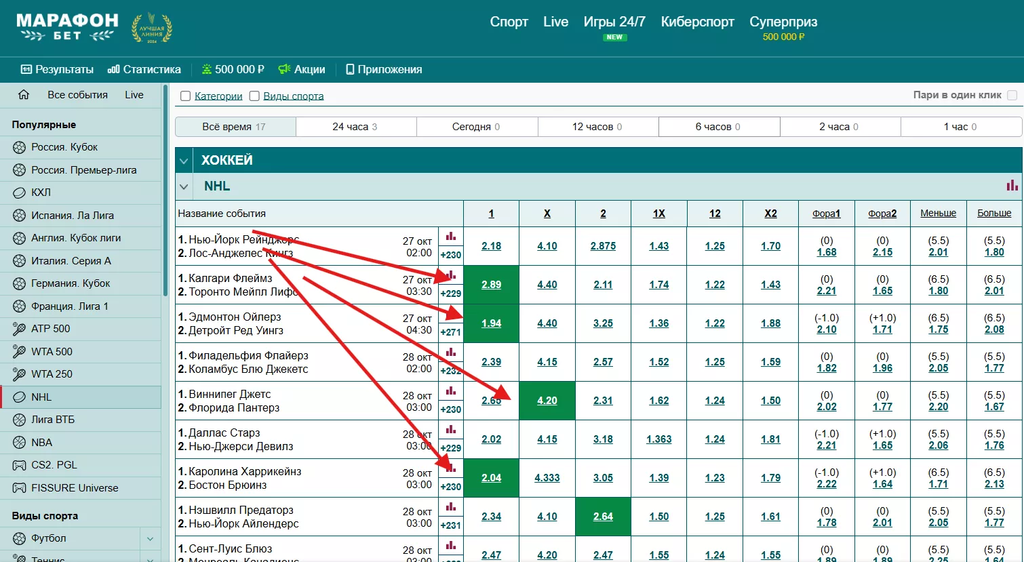Pick odds 2.18 for New York Rangers win

pyautogui.click(x=492, y=246)
